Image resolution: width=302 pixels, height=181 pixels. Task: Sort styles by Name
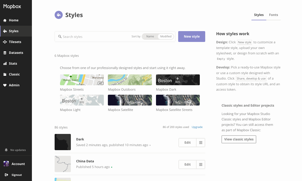point(150,37)
